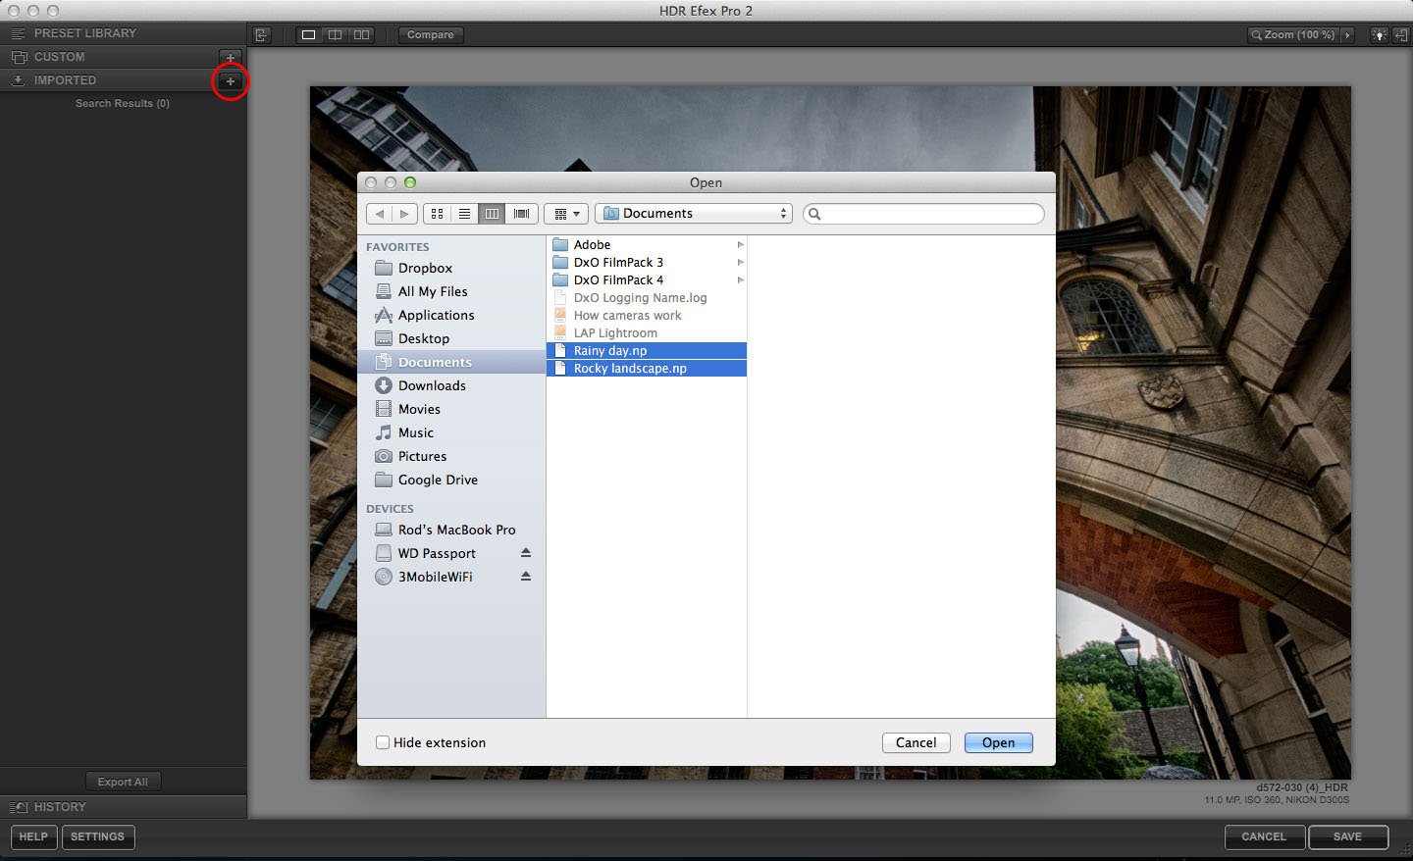Hide the right adjustments panel
1413x861 pixels.
pyautogui.click(x=1400, y=34)
